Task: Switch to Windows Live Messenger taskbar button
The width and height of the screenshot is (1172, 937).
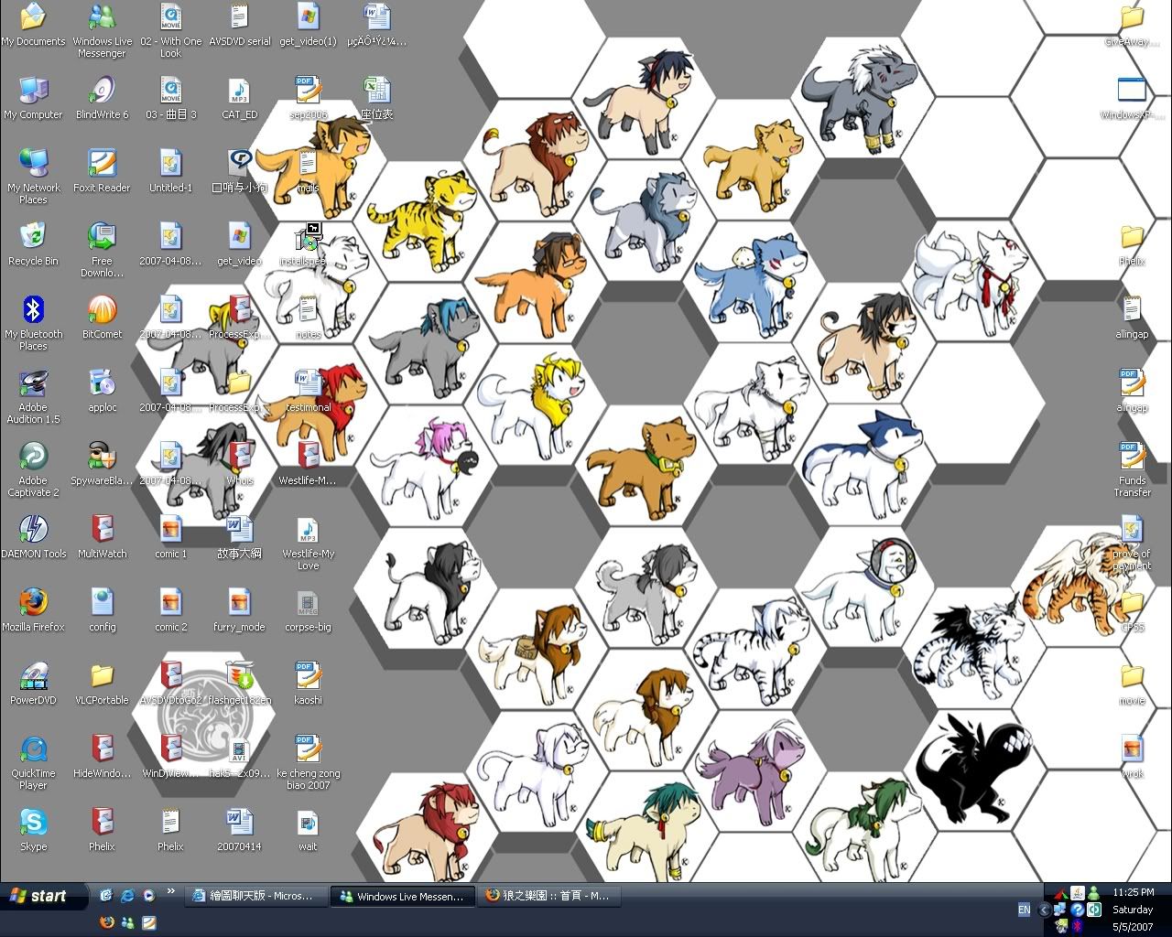Action: (x=402, y=897)
